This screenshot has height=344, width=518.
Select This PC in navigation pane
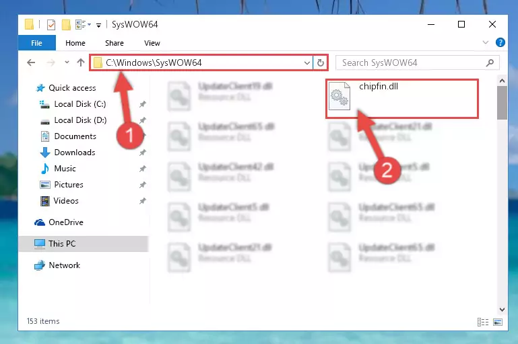click(84, 244)
